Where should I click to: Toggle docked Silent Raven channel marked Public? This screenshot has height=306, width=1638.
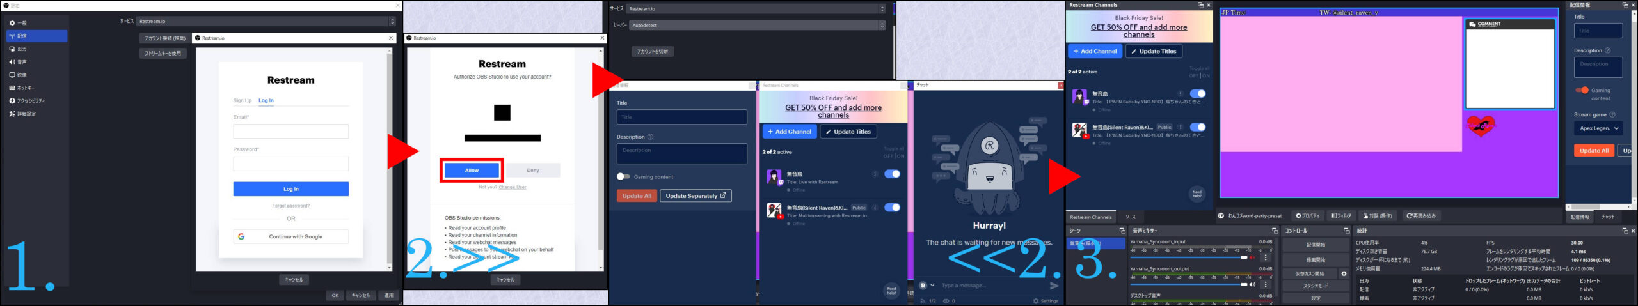click(x=1198, y=127)
